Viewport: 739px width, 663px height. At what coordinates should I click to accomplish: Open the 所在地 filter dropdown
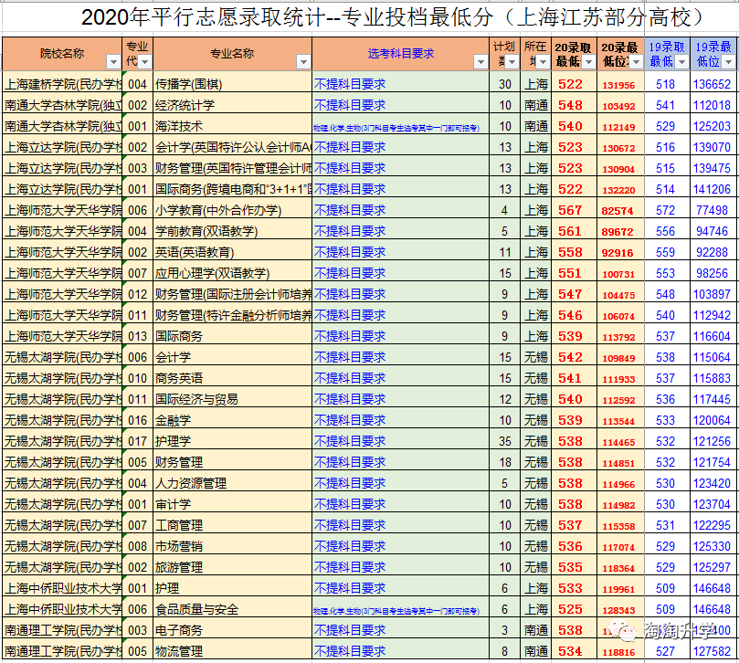coord(544,62)
